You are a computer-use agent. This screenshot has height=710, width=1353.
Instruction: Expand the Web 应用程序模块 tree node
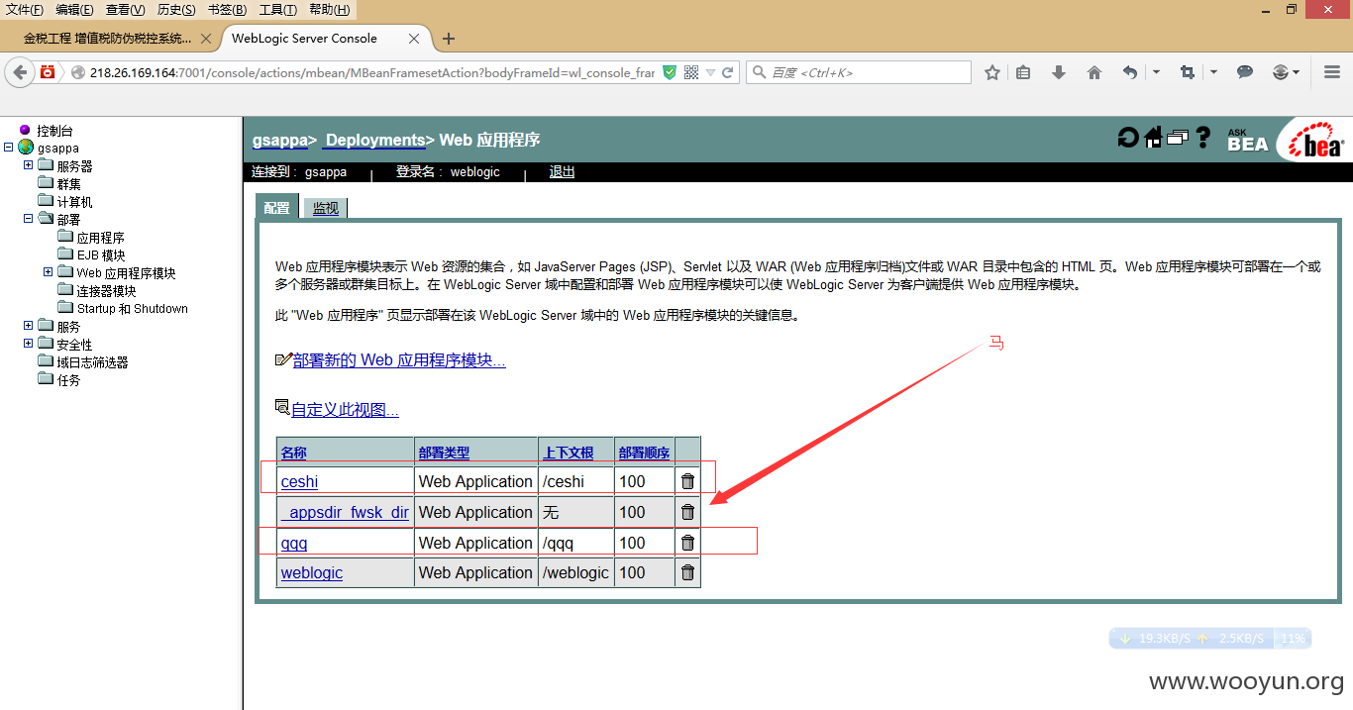[49, 272]
